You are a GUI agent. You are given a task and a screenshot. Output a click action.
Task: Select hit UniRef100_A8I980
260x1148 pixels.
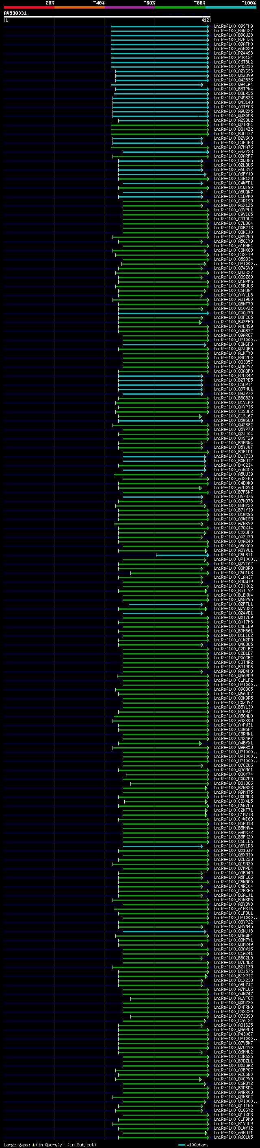point(233,299)
